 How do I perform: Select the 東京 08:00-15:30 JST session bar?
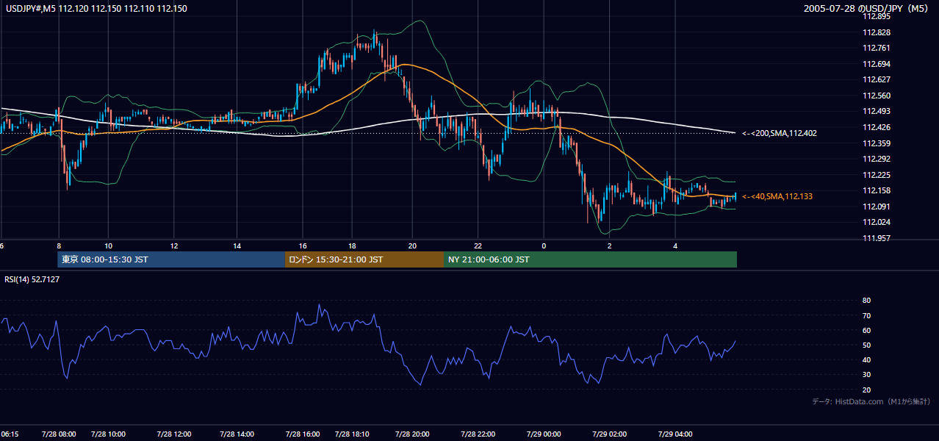171,259
